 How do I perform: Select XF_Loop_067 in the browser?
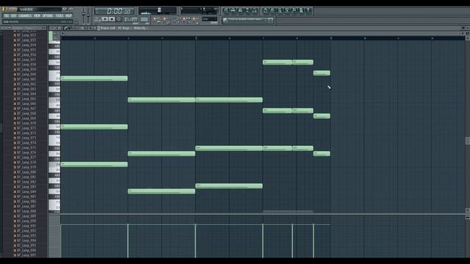click(x=26, y=109)
